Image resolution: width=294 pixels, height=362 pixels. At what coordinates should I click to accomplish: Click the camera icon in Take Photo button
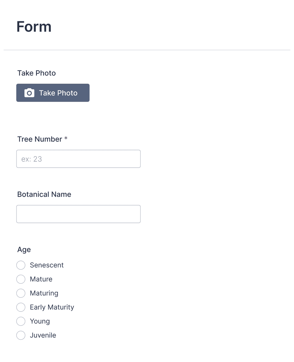[x=29, y=93]
